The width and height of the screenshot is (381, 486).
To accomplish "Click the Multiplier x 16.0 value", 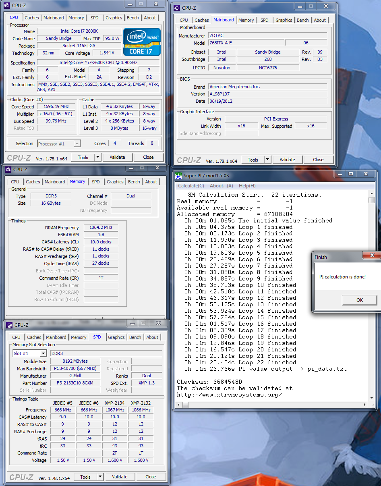I will coord(56,114).
